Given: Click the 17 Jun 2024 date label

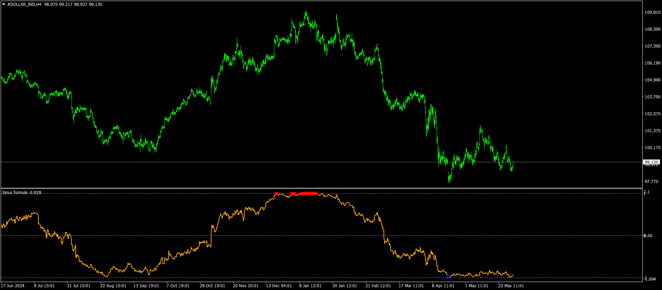Looking at the screenshot, I should [13, 286].
